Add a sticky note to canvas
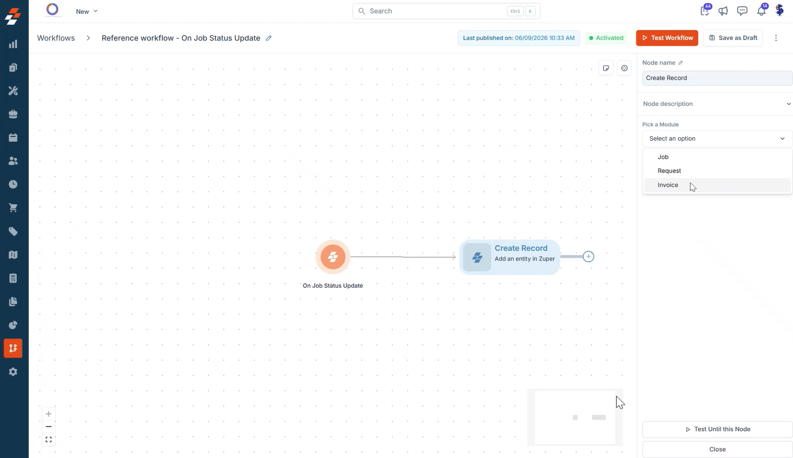The image size is (793, 458). [606, 68]
